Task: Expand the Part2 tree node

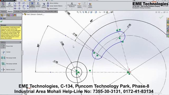Action: coord(23,14)
